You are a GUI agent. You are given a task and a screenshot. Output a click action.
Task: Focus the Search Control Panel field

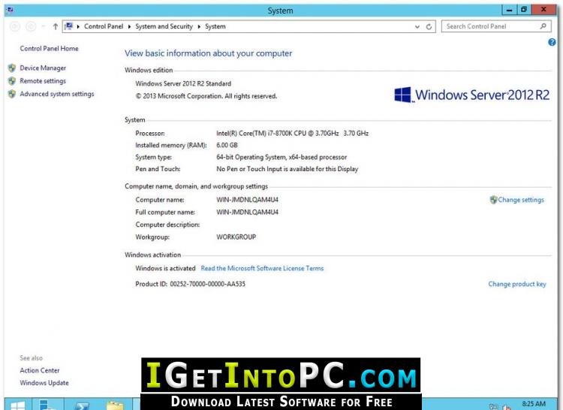click(488, 26)
